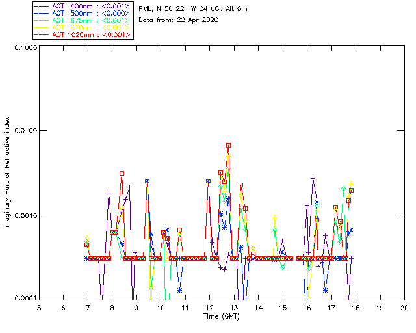Screen dimensions: 416x333
Task: Click the highest red square marker near 12.8
Action: click(228, 145)
